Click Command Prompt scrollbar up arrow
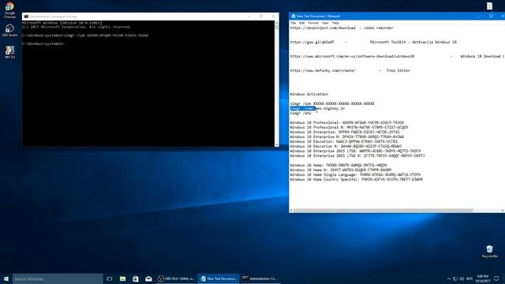This screenshot has height=284, width=505. (x=277, y=23)
